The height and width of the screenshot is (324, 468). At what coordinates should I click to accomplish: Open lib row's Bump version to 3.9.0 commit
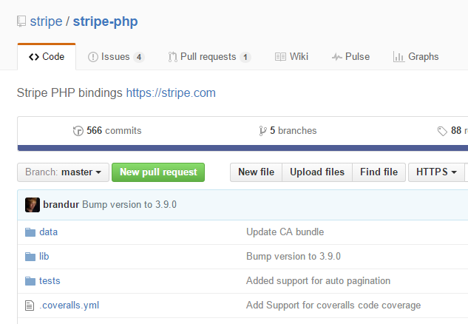coord(294,257)
